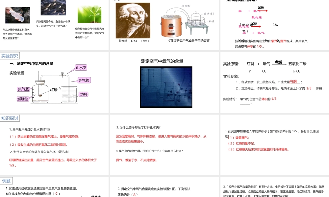Click example question 2 with answer A
Viewport: 329px width, 197px height.
[x=154, y=192]
